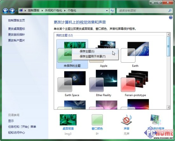The width and height of the screenshot is (175, 141).
Task: Open 声音 settings via muted sound icon
Action: tap(126, 120)
